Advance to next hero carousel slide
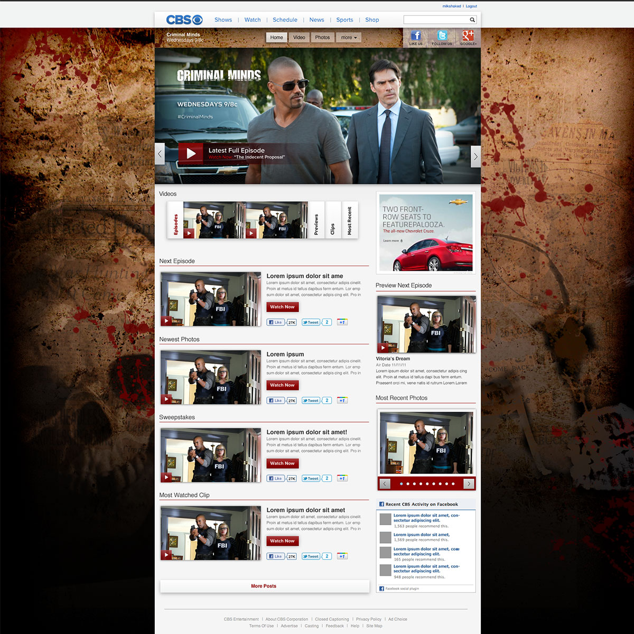Viewport: 634px width, 634px height. 475,156
